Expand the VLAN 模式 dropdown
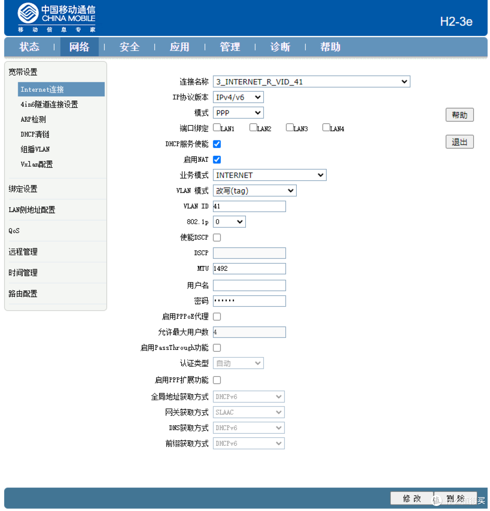Image resolution: width=490 pixels, height=511 pixels. pyautogui.click(x=255, y=191)
